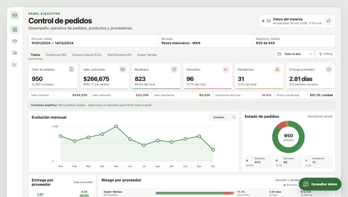
Task: Click the Periodo visible date range field
Action: [94, 41]
